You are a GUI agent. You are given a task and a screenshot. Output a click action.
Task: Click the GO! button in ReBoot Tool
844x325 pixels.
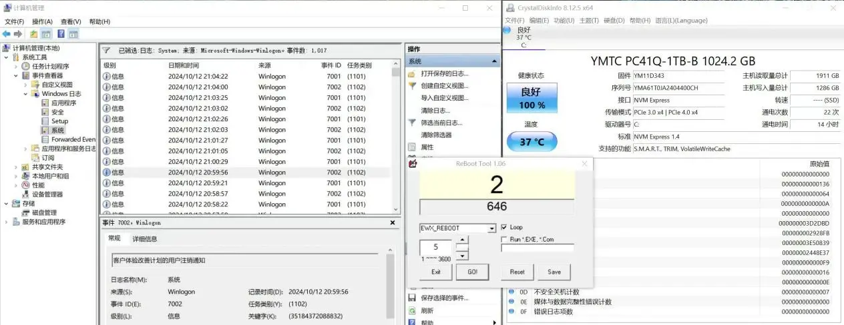(472, 272)
